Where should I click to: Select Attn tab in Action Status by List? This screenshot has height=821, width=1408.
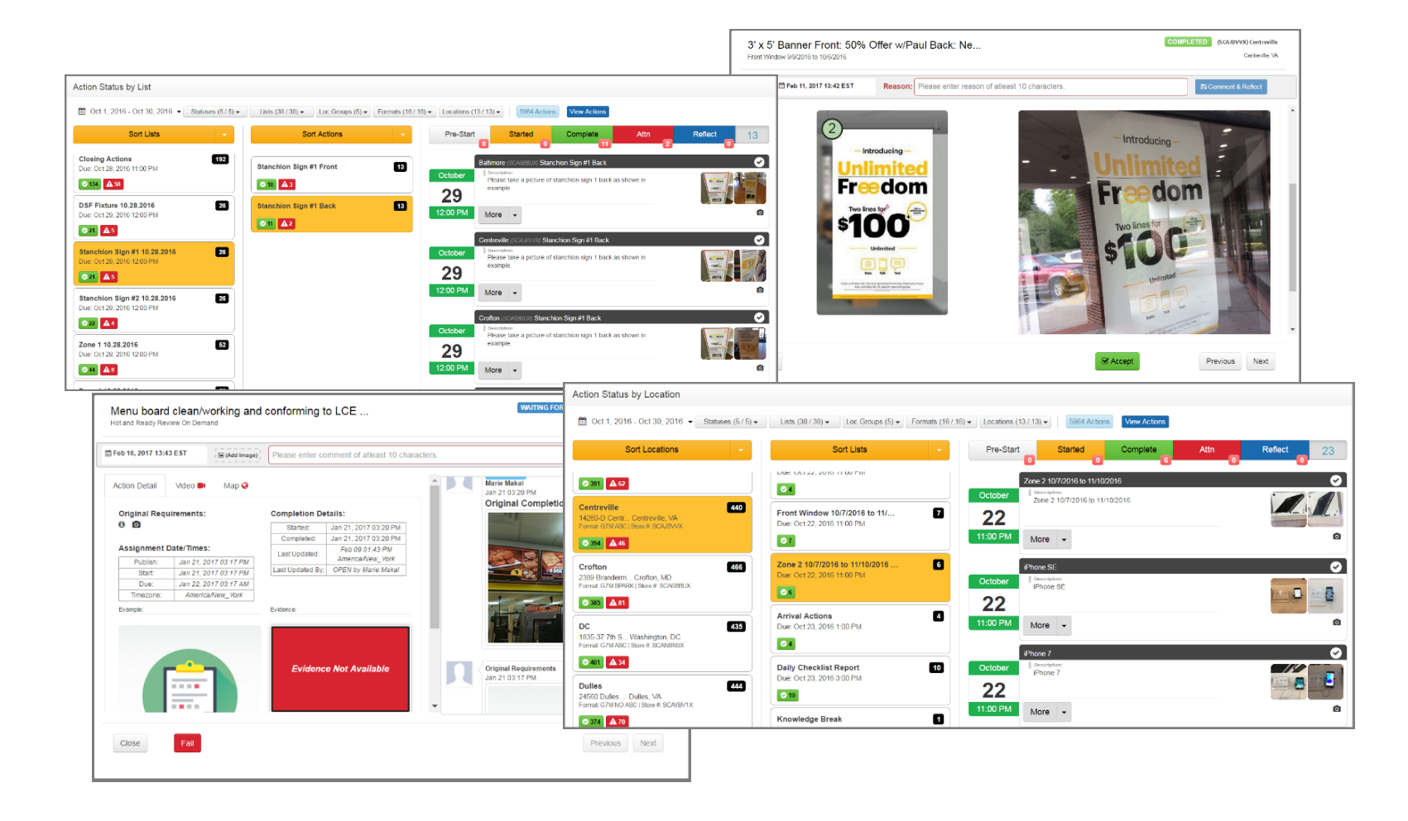click(x=643, y=134)
